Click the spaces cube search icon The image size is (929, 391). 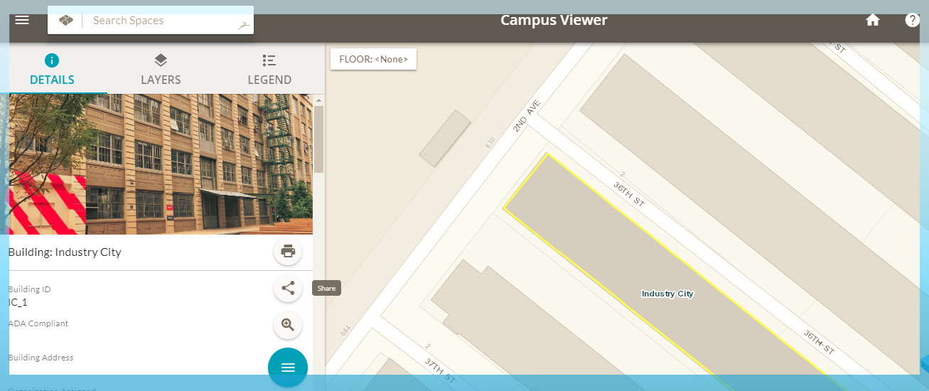click(x=65, y=21)
